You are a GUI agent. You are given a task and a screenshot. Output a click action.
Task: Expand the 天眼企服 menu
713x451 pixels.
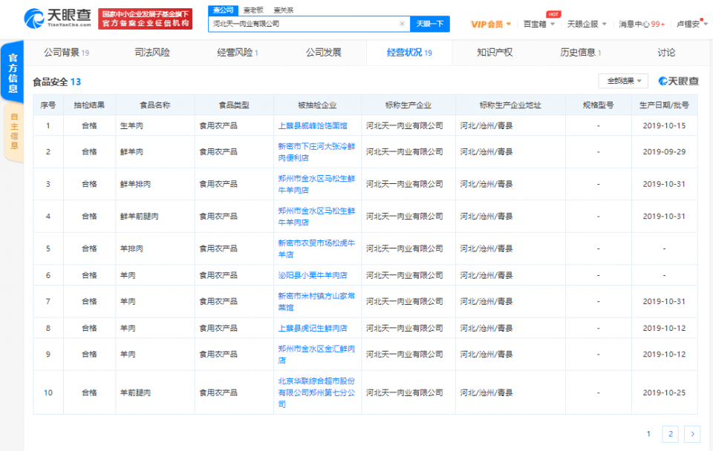click(x=587, y=24)
